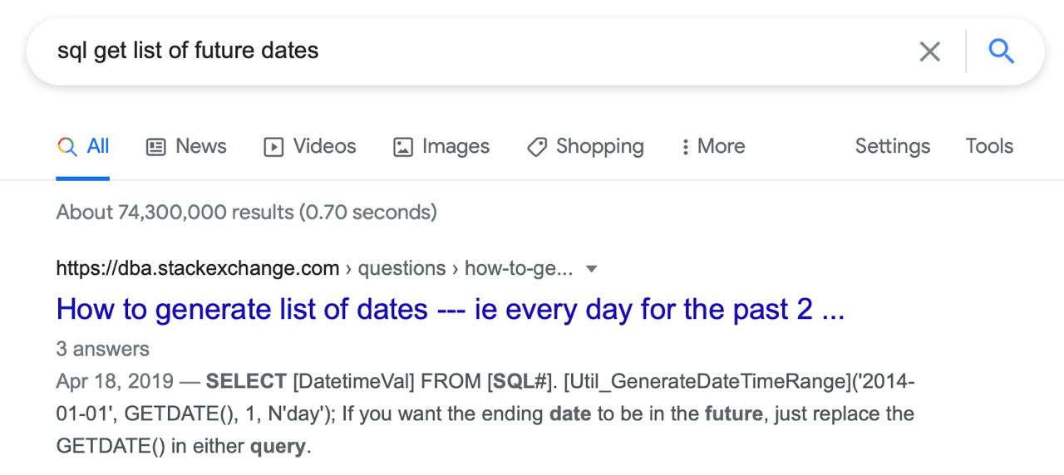
Task: Switch to the Videos results tab
Action: point(309,146)
